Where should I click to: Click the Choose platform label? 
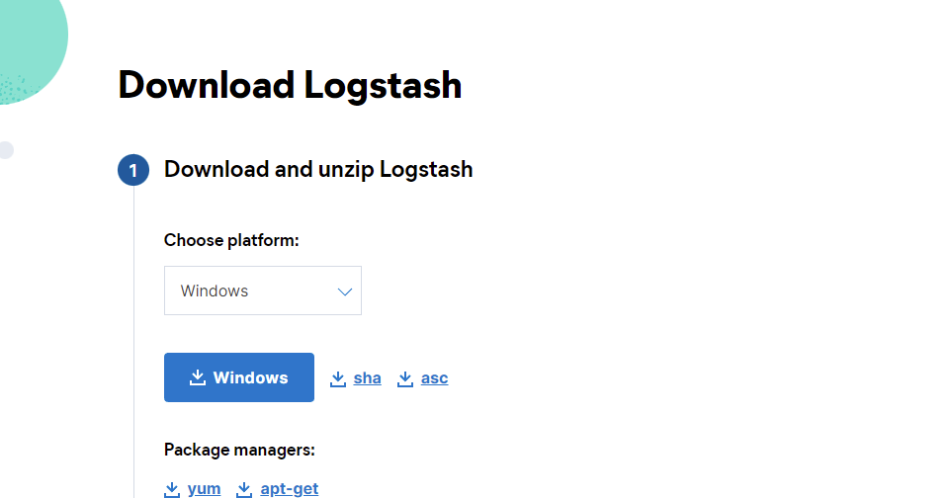click(231, 240)
